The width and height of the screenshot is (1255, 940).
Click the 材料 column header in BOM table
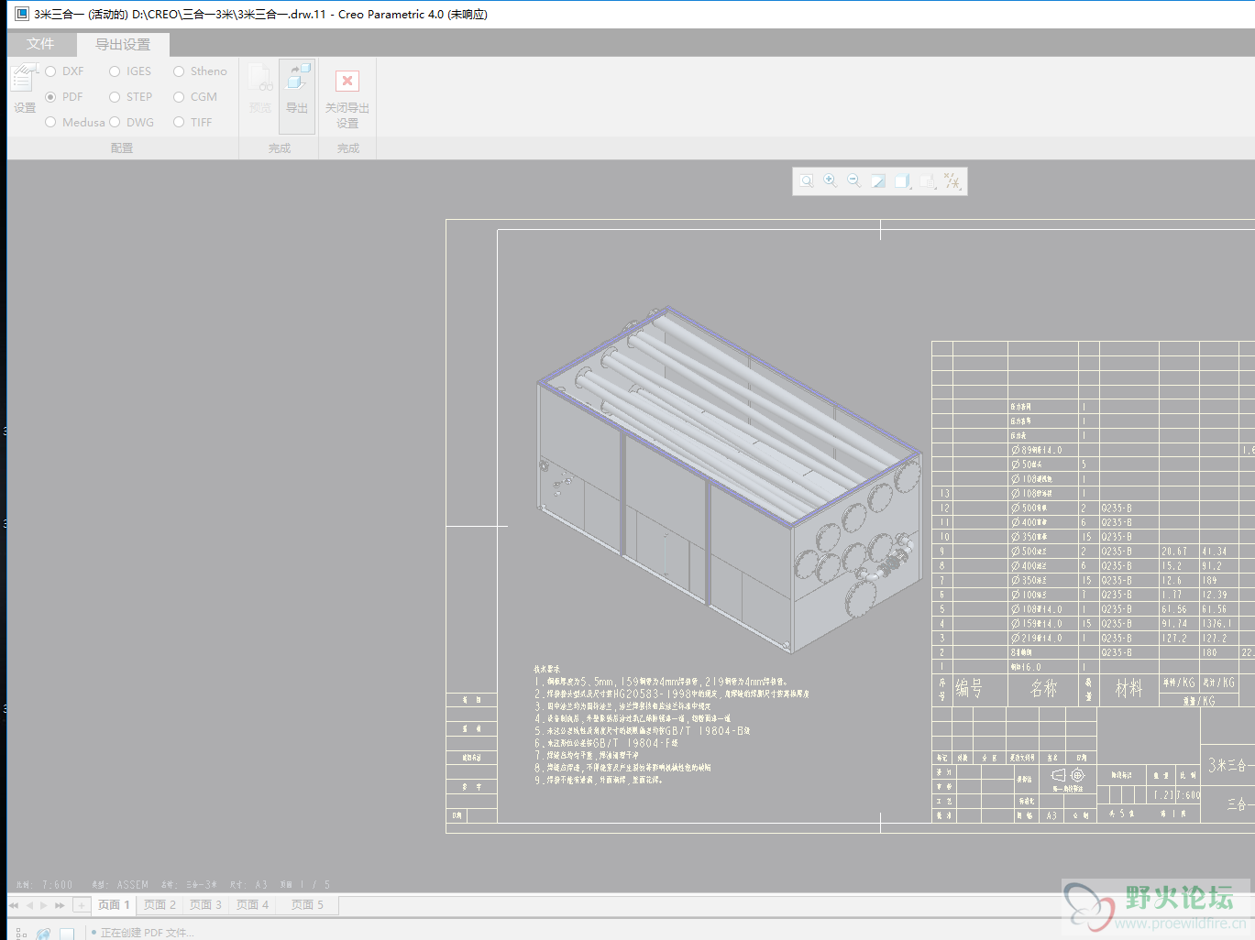click(x=1128, y=688)
